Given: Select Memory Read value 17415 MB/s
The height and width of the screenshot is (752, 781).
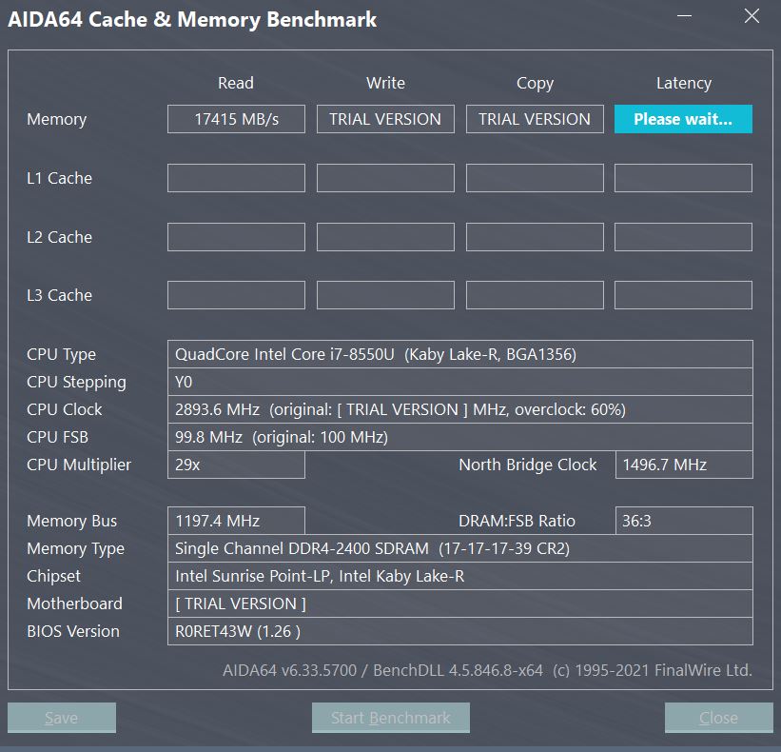Looking at the screenshot, I should click(x=236, y=119).
